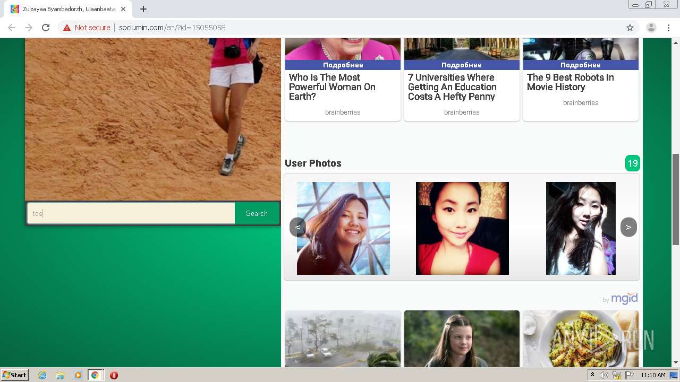Switch to Chrome in the taskbar
Screen dimensions: 680x382
tap(95, 375)
